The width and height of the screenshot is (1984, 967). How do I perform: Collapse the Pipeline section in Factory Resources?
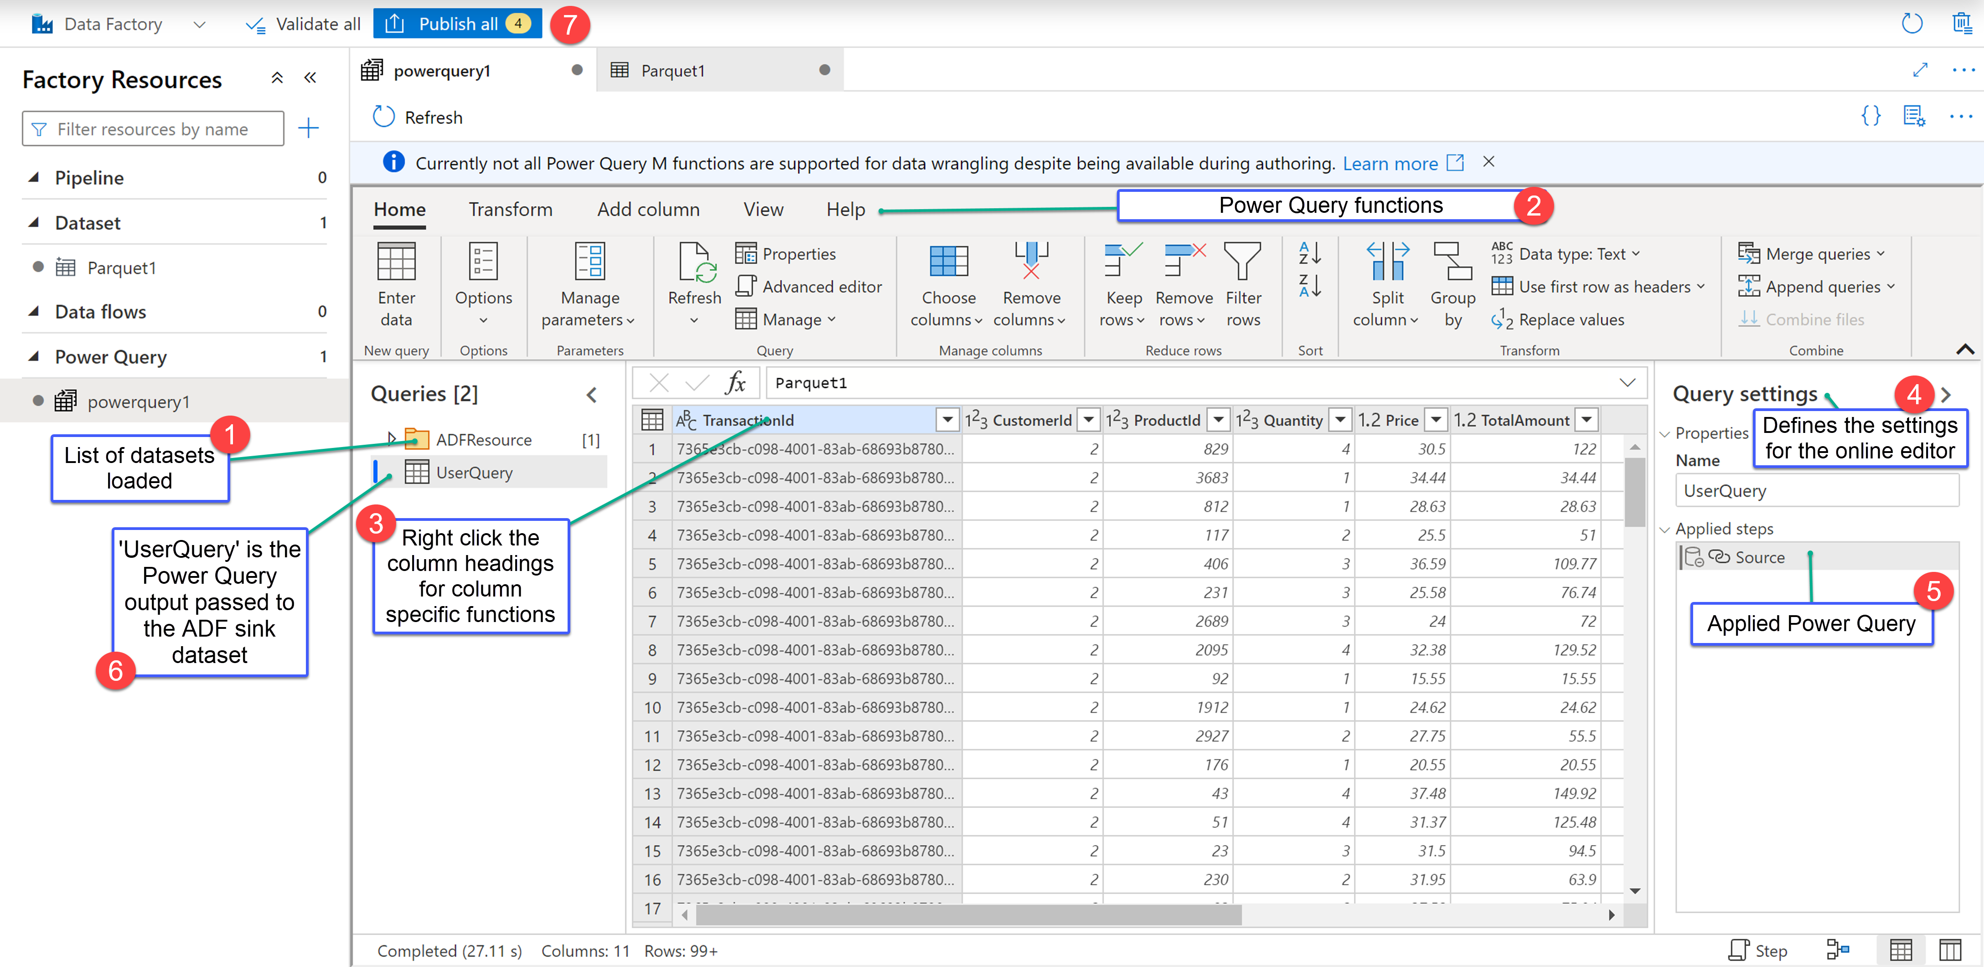(x=34, y=178)
